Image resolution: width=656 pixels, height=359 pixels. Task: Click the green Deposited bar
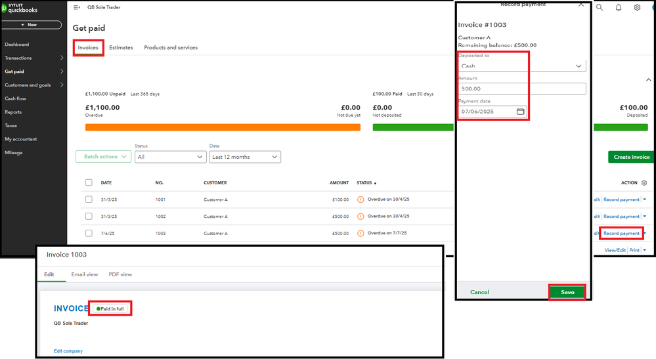[621, 127]
